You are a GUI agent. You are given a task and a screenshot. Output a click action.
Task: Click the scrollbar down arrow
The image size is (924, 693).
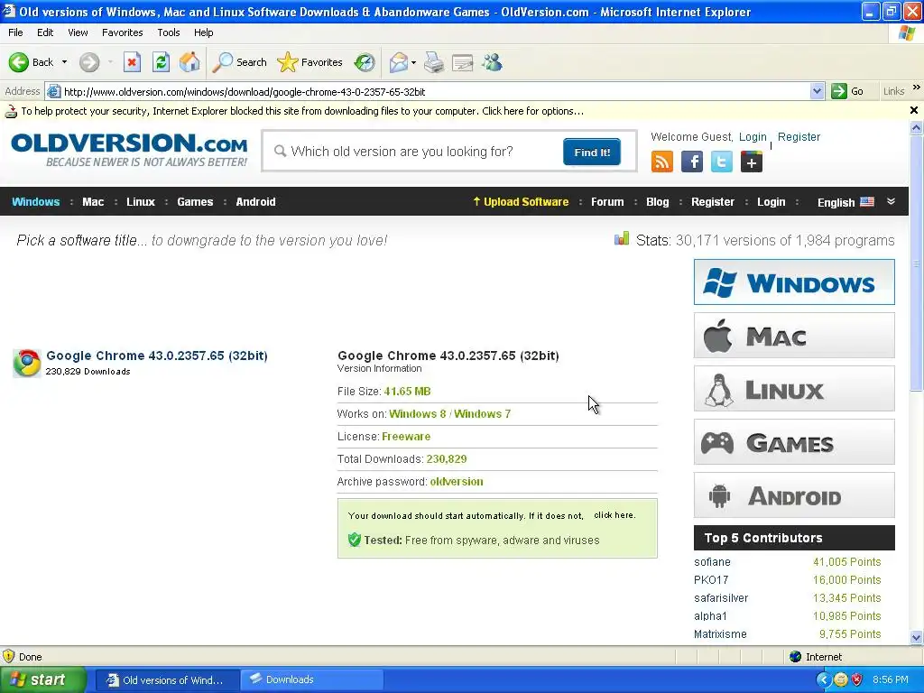916,637
